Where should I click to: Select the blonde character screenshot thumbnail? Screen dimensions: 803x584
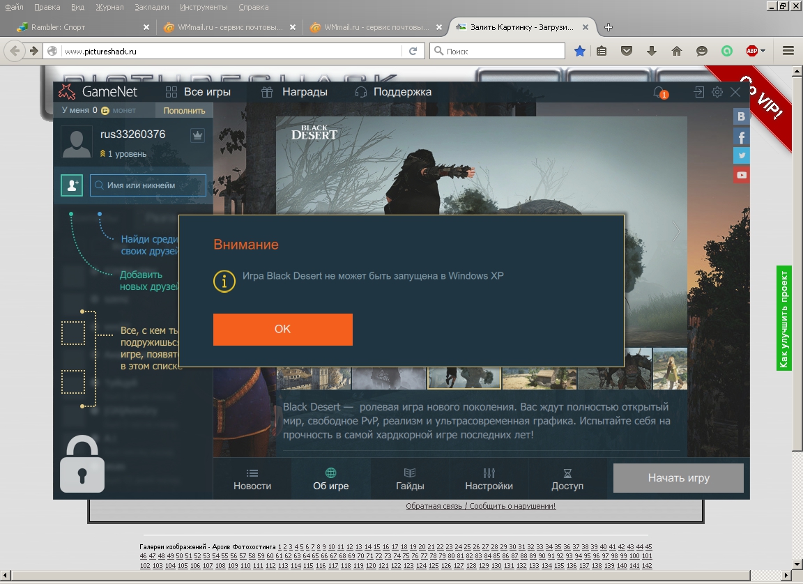(670, 369)
